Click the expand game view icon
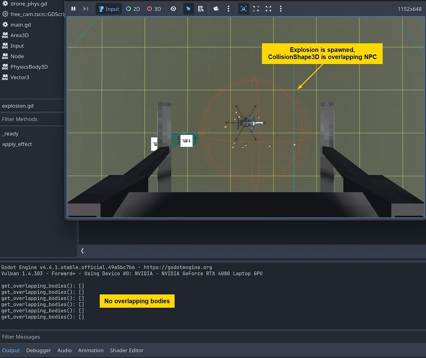This screenshot has width=426, height=358. (268, 8)
